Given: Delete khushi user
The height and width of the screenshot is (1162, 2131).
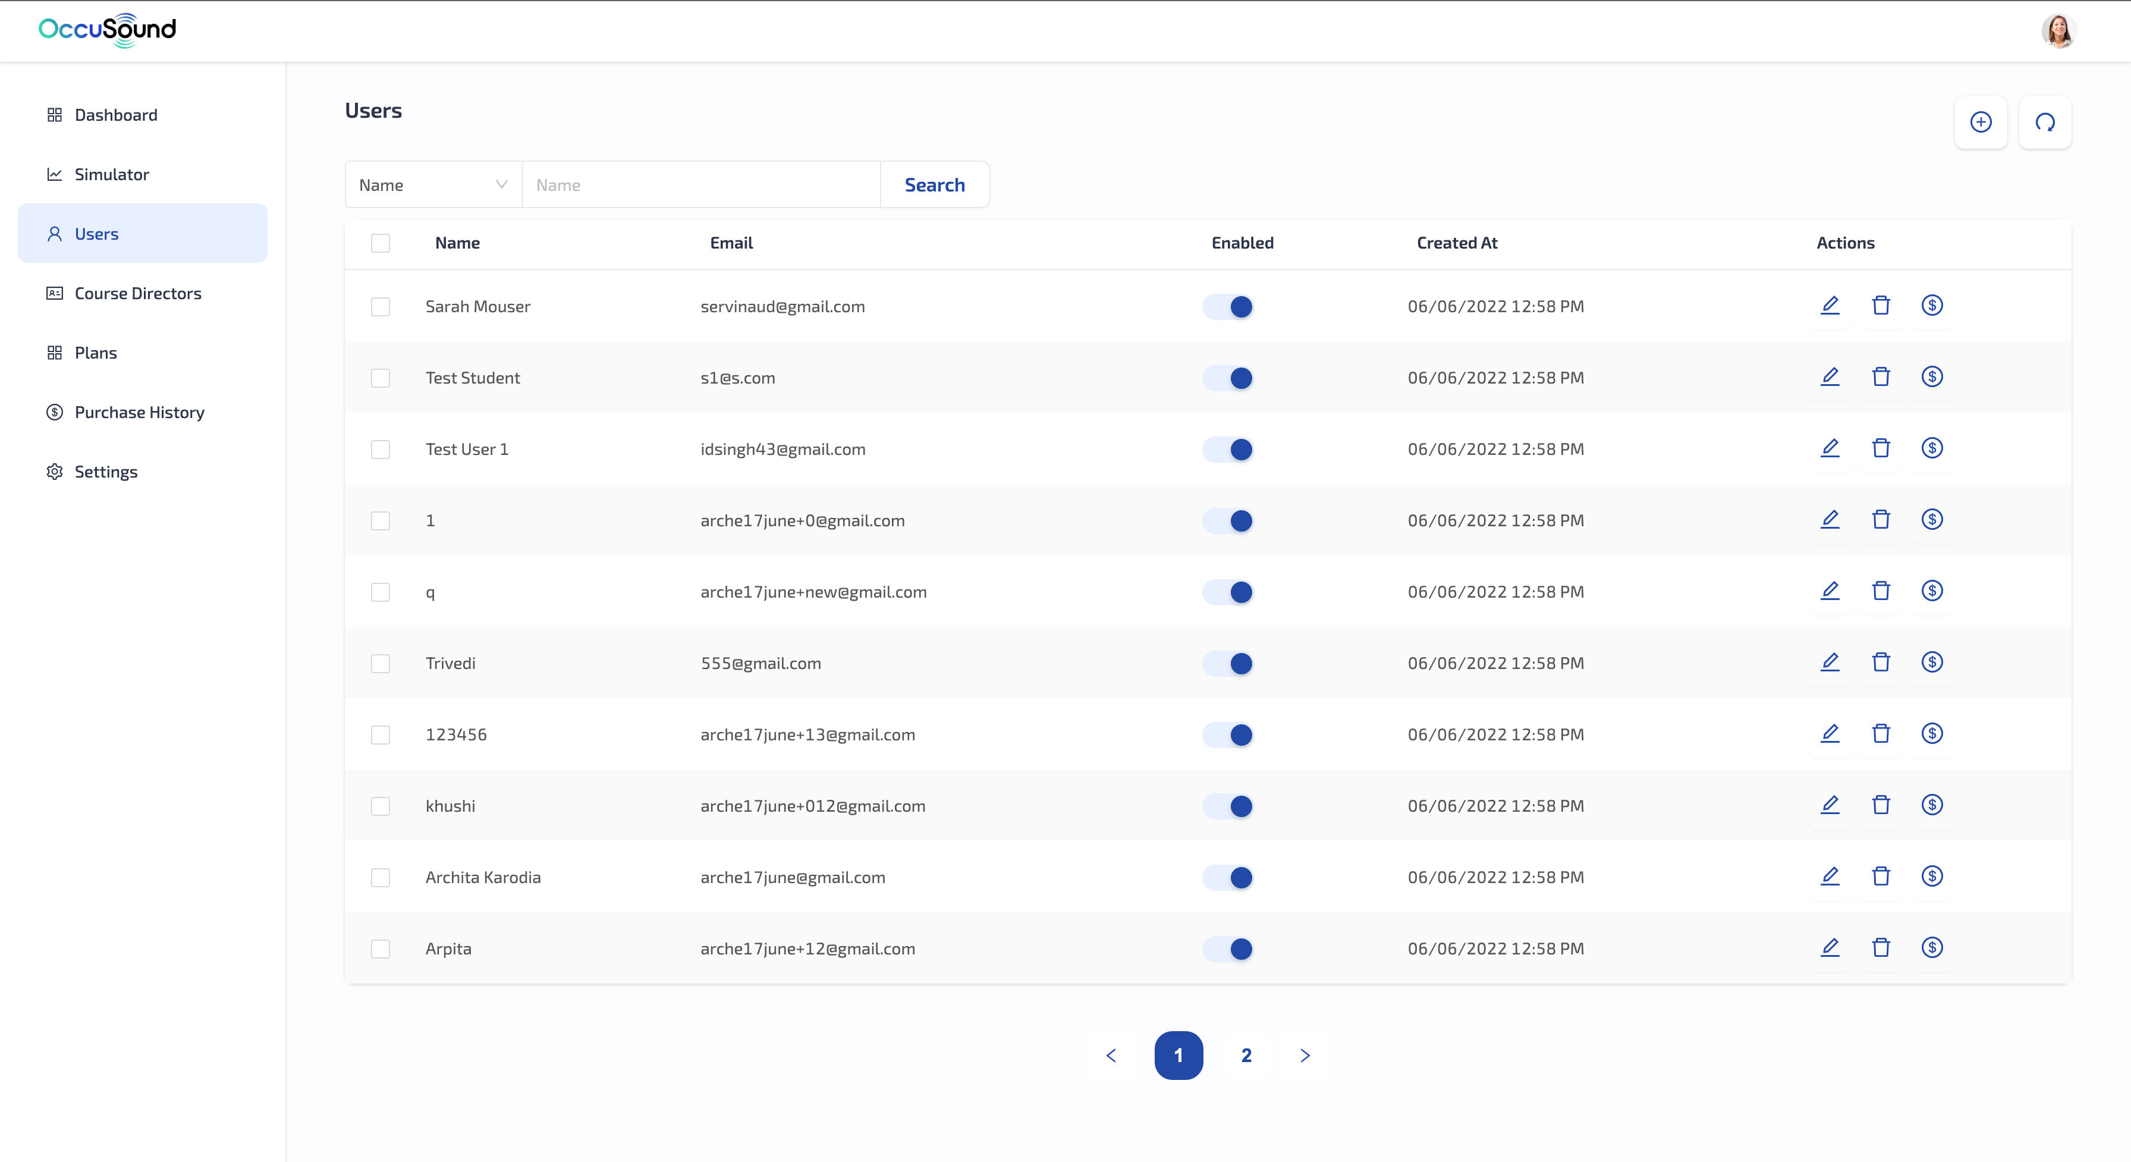Looking at the screenshot, I should (1881, 805).
